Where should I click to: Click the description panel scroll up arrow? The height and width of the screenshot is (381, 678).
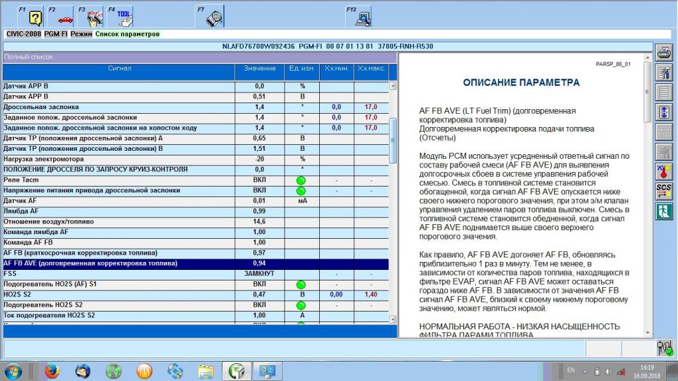[648, 58]
